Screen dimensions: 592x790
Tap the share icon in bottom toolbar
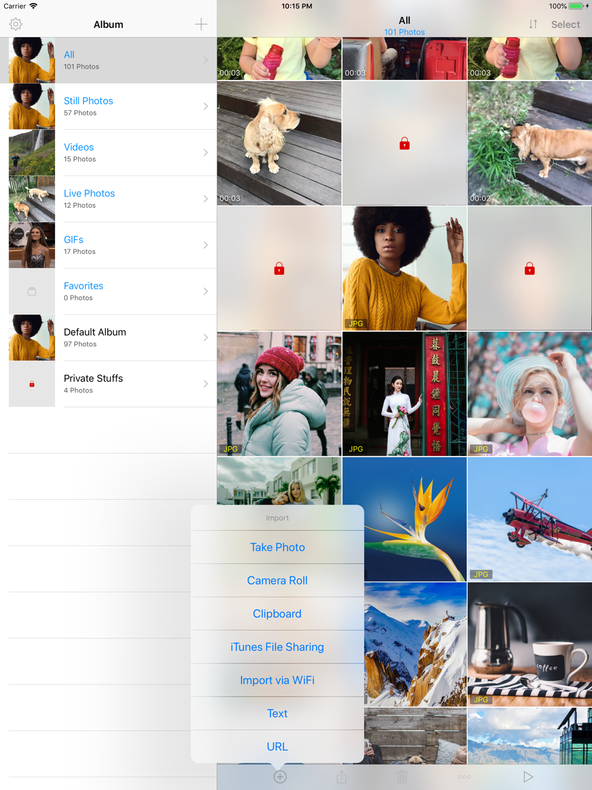pyautogui.click(x=342, y=776)
